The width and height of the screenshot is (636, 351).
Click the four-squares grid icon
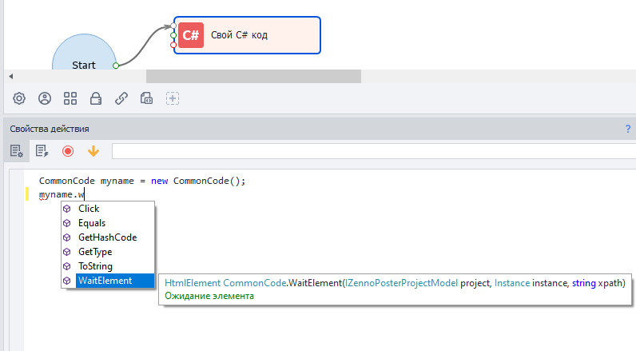pos(70,98)
